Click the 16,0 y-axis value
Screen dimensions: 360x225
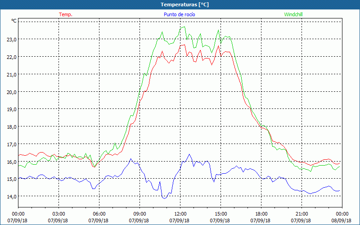(x=11, y=162)
